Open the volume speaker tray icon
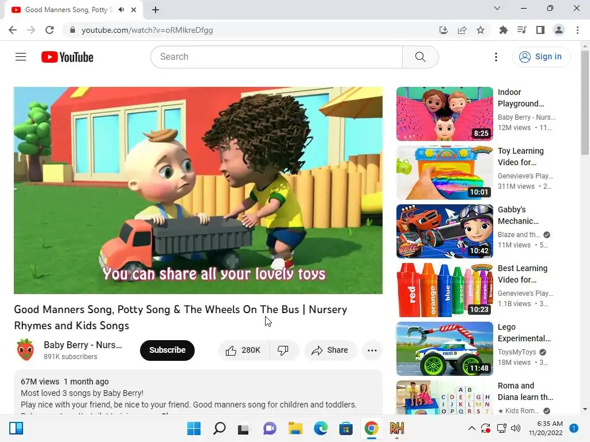This screenshot has height=442, width=590. coord(516,428)
